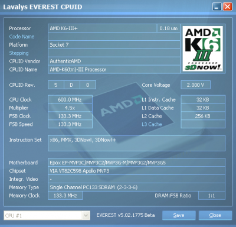Screen dimensions: 236x227
Task: Click the FSB Speed 133.3 MHz value
Action: coord(70,124)
